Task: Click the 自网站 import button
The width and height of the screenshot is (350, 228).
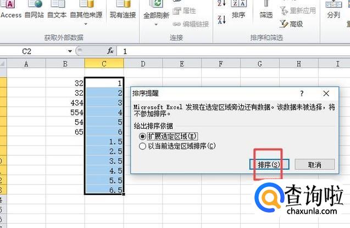Action: (x=34, y=15)
